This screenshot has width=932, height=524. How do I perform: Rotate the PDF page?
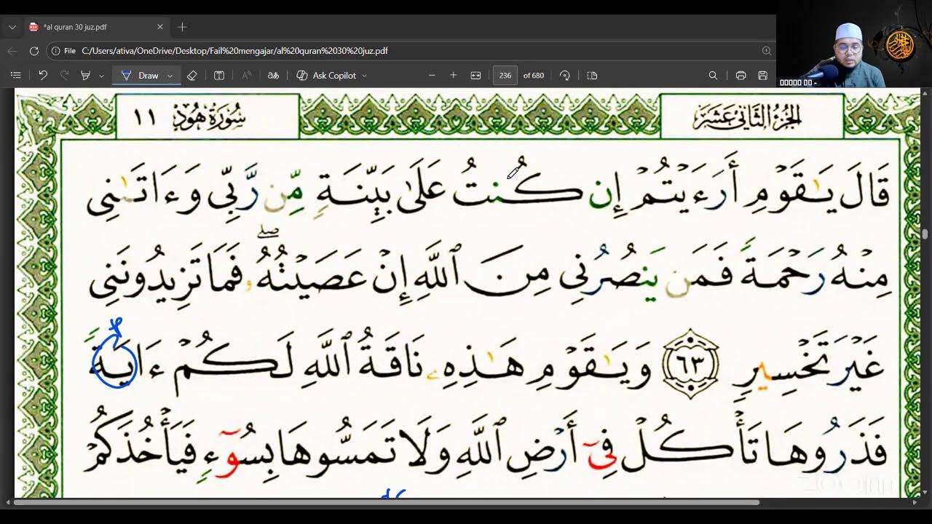564,76
